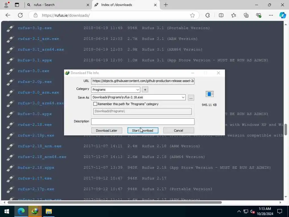Open clock showing 1:13 AM
The height and width of the screenshot is (217, 289).
point(265,211)
